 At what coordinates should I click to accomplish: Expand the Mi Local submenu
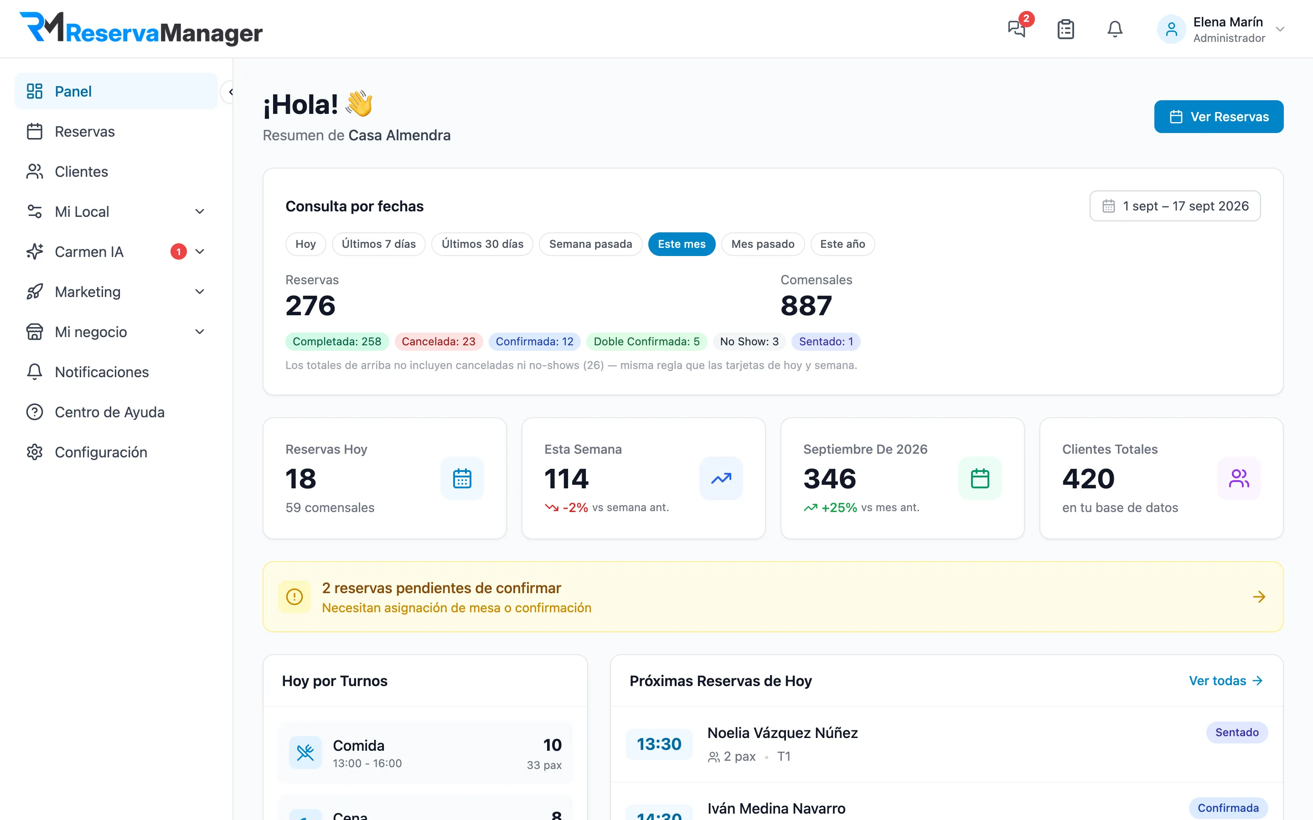click(x=200, y=211)
